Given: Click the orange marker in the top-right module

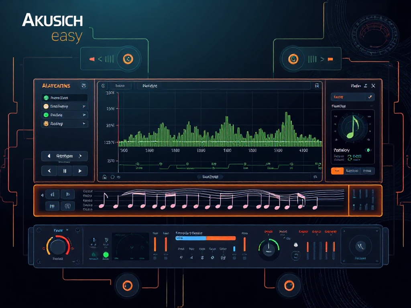Looking at the screenshot, I should 330,59.
